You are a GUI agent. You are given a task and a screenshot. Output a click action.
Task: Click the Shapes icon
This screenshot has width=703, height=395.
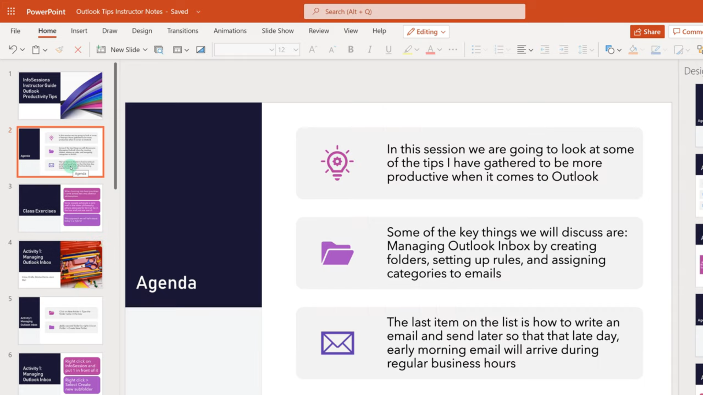[x=610, y=49]
